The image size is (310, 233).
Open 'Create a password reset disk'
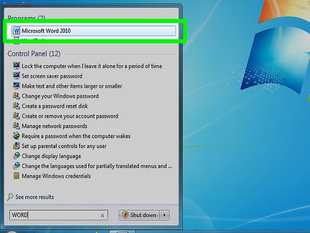pos(55,106)
